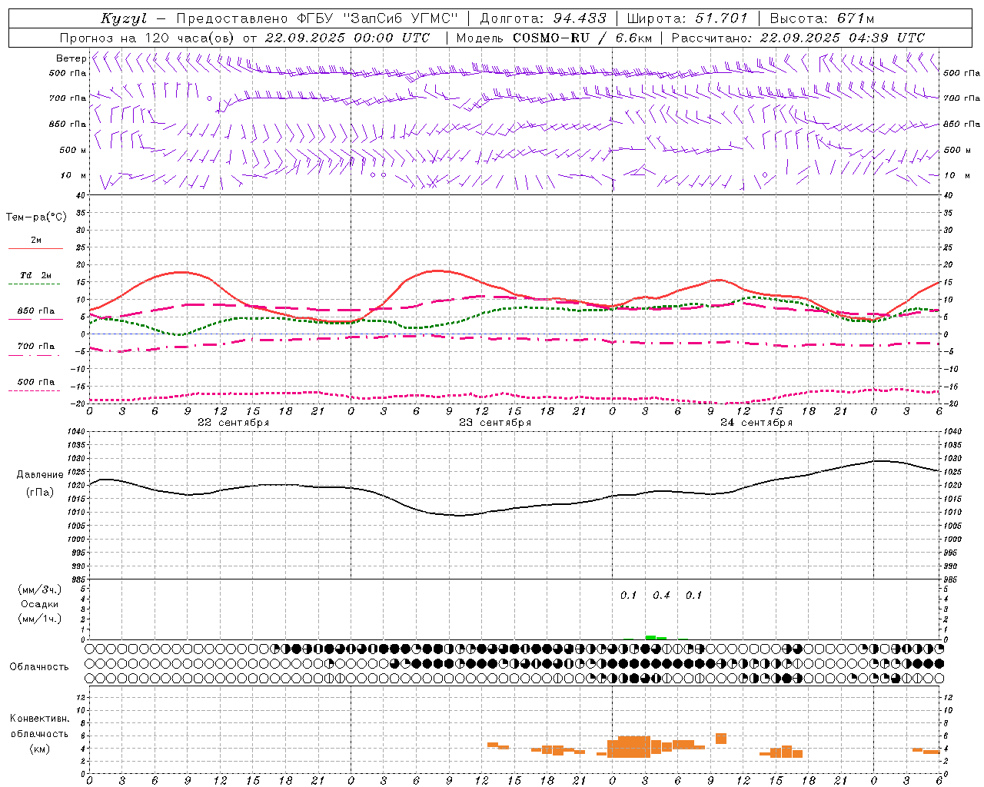
Task: Click the station name Kyzyl in header
Action: tap(123, 18)
